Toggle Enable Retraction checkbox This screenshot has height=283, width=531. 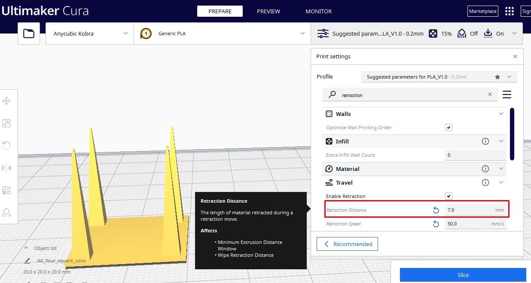point(449,196)
